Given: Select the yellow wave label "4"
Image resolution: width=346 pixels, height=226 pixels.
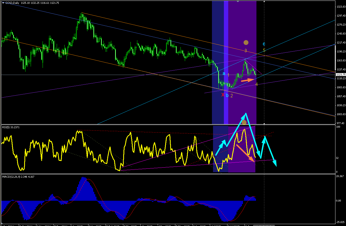Looking at the screenshot, I should [256, 84].
